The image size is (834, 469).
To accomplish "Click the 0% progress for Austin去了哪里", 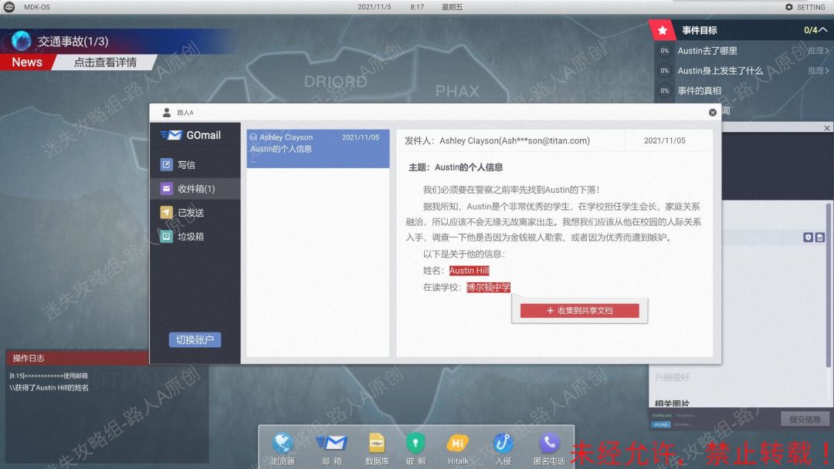I will click(664, 50).
